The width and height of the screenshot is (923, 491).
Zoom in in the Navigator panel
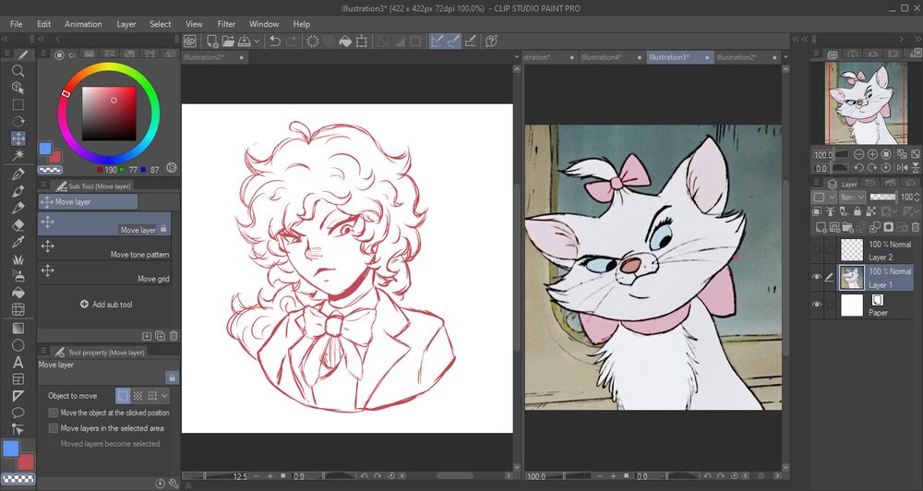point(872,154)
